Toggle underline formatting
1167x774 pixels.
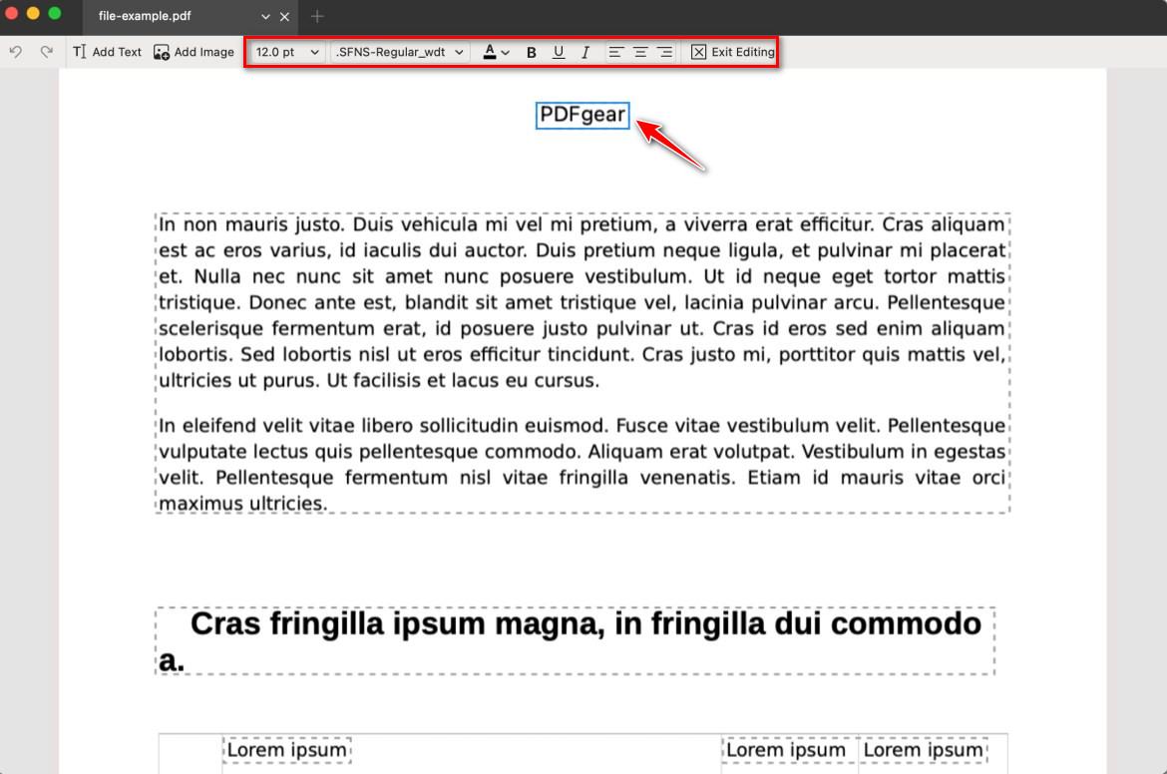coord(559,52)
